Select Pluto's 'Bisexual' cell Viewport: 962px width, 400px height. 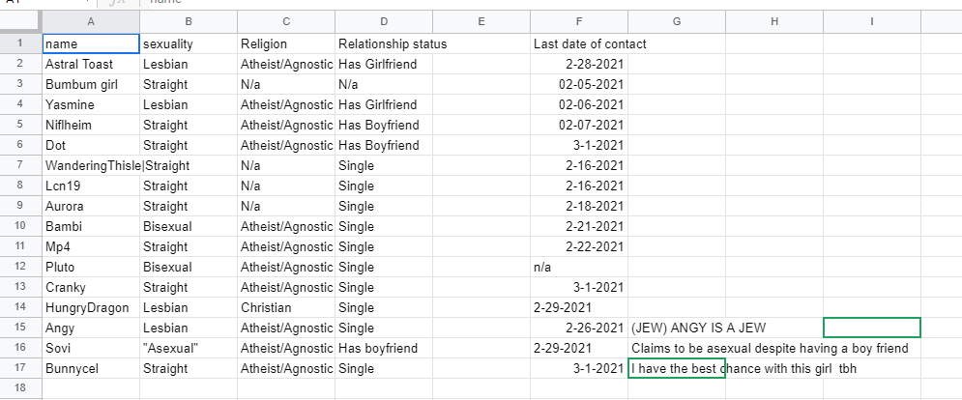pos(189,267)
